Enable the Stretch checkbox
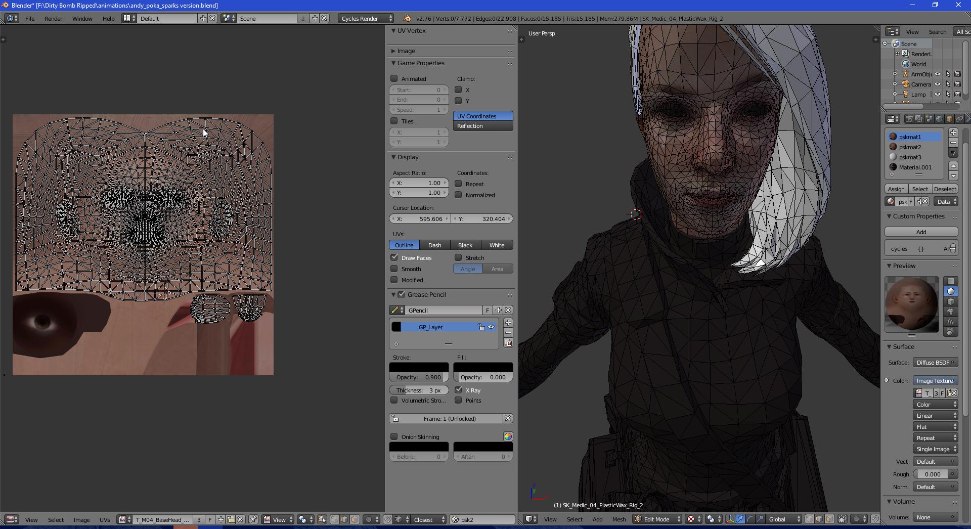Viewport: 971px width, 529px height. click(x=459, y=257)
